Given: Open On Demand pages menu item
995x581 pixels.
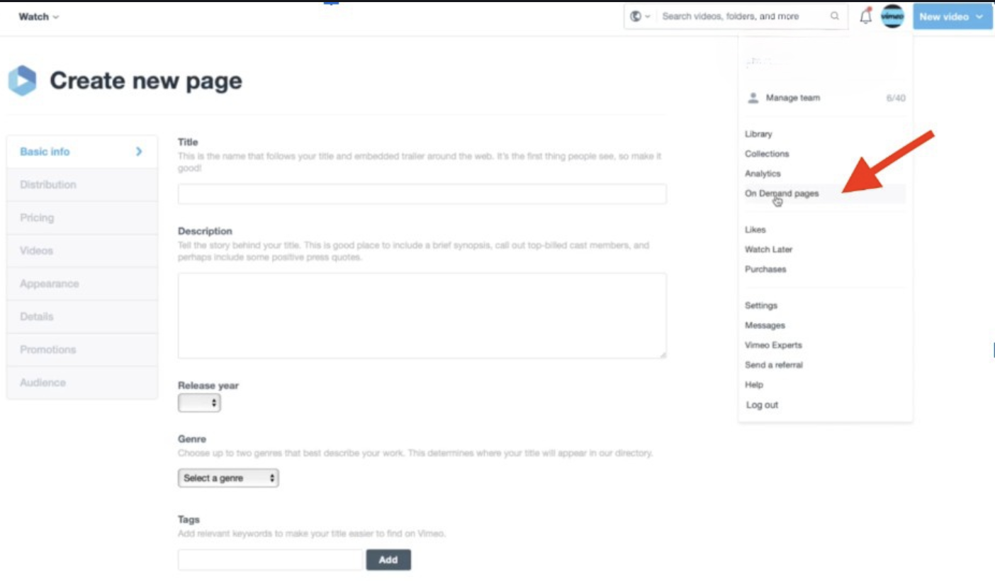Looking at the screenshot, I should pyautogui.click(x=782, y=193).
